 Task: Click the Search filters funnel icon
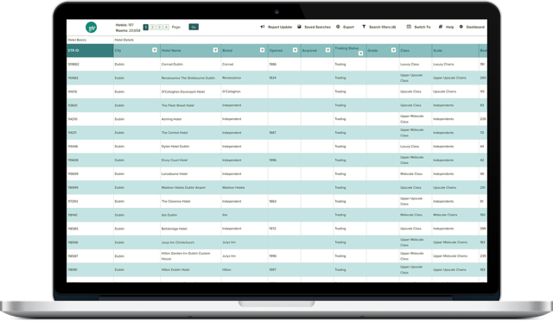(364, 27)
